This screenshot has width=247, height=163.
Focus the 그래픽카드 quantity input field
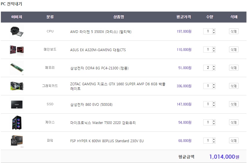[208, 86]
